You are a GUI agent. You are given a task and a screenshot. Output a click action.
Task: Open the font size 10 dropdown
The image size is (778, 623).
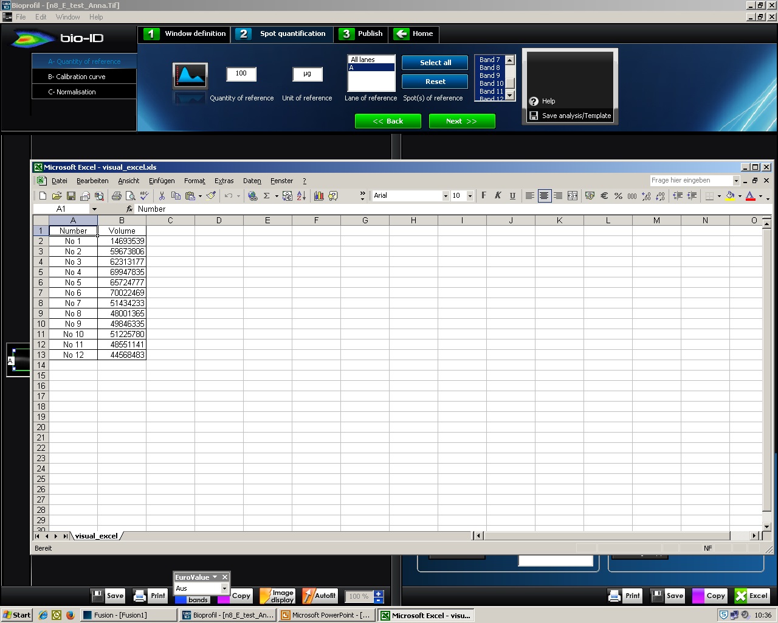(x=470, y=196)
